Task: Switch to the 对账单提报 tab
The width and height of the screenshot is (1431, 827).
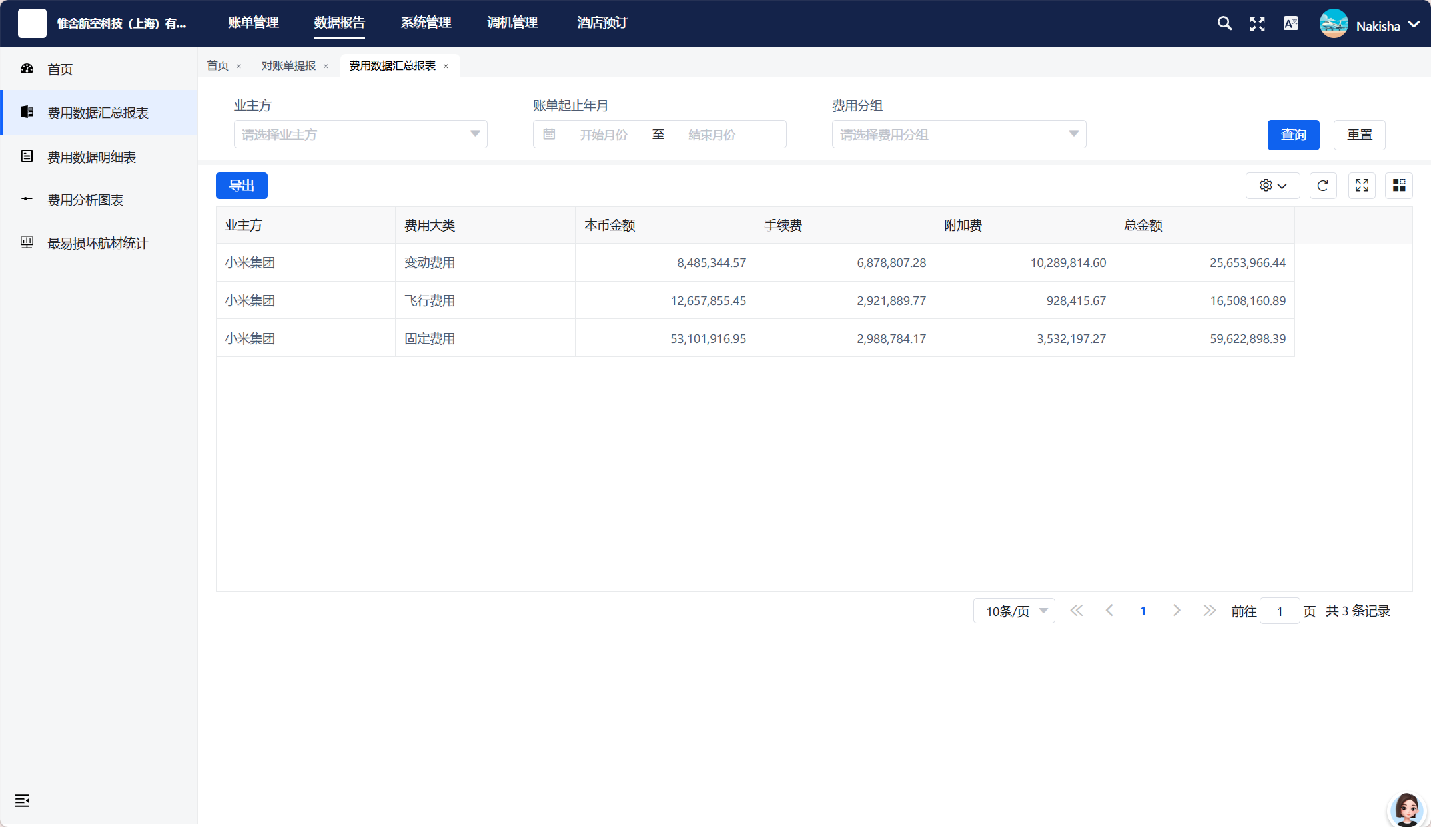Action: (288, 66)
